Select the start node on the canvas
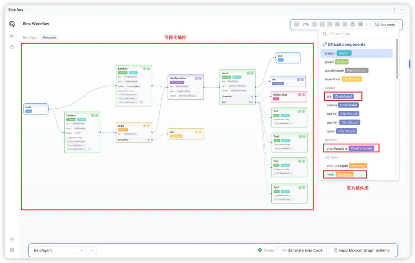 (36, 109)
